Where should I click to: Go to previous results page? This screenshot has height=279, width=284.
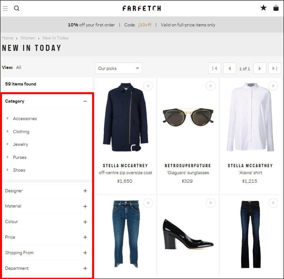230,68
